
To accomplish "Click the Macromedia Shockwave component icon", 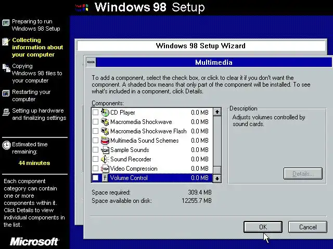I will pos(105,122).
